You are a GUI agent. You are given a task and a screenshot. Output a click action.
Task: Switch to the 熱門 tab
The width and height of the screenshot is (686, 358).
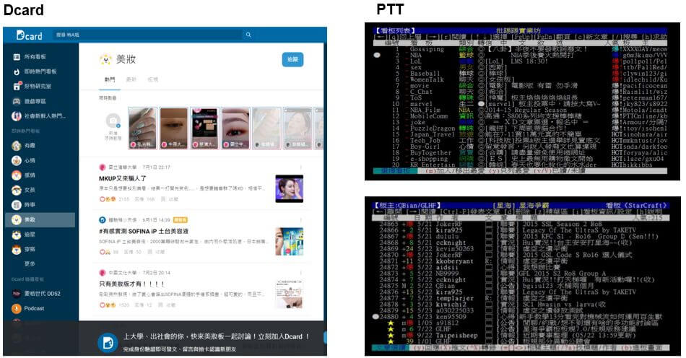pos(109,79)
